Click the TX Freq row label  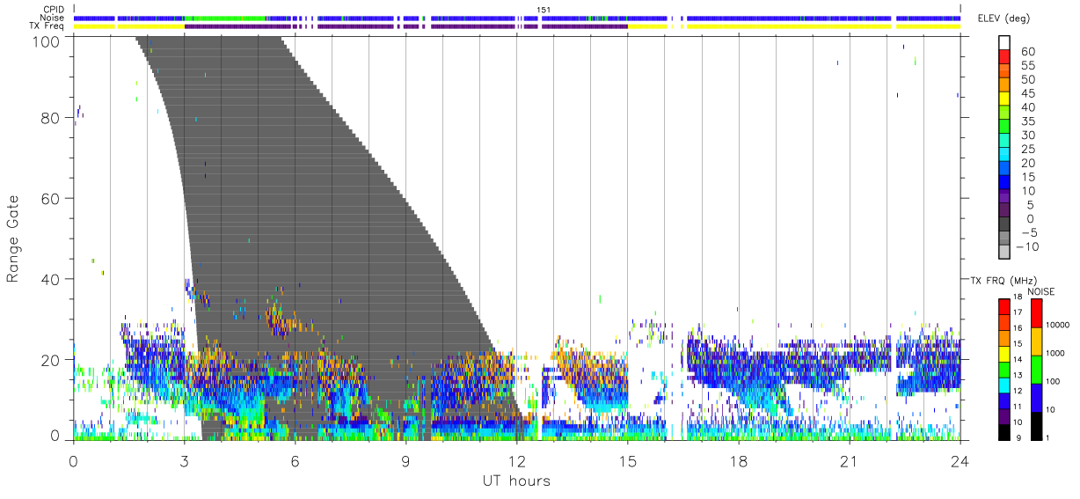pos(46,26)
